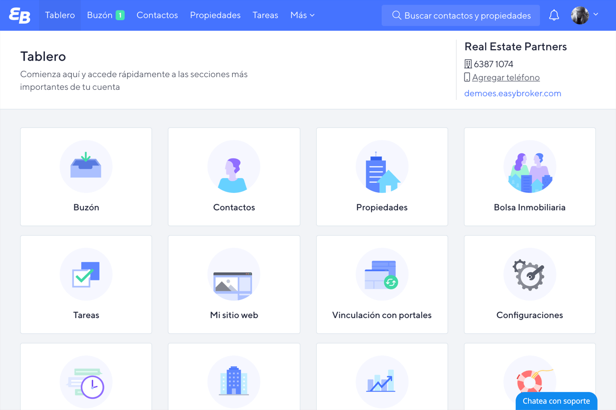Viewport: 616px width, 410px height.
Task: Click the Tablero page heading
Action: pos(43,56)
